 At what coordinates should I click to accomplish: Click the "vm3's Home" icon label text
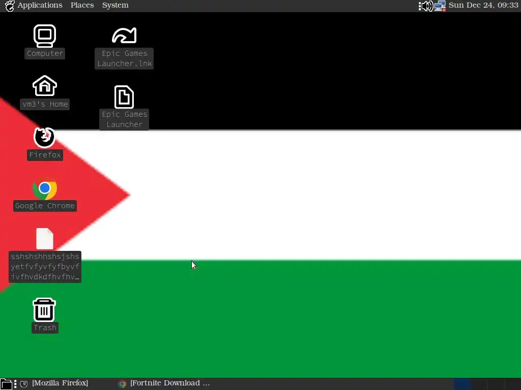click(45, 104)
